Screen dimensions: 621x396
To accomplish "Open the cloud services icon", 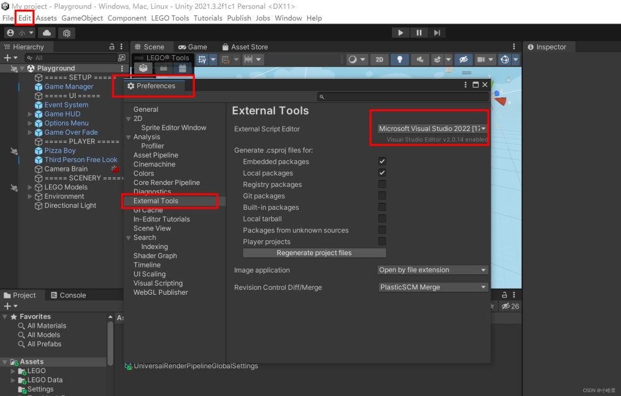I will pyautogui.click(x=47, y=33).
